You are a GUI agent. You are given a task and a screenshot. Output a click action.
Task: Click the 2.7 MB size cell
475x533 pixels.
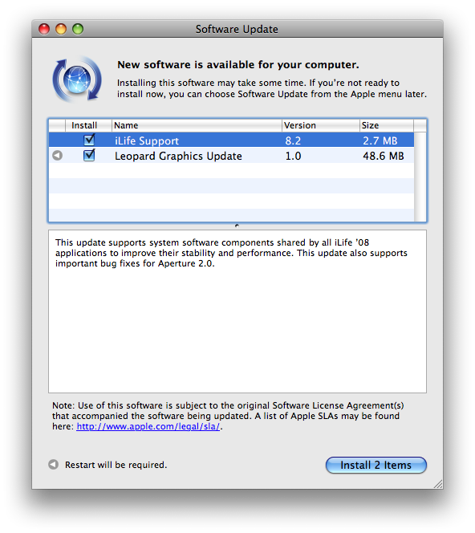click(380, 140)
